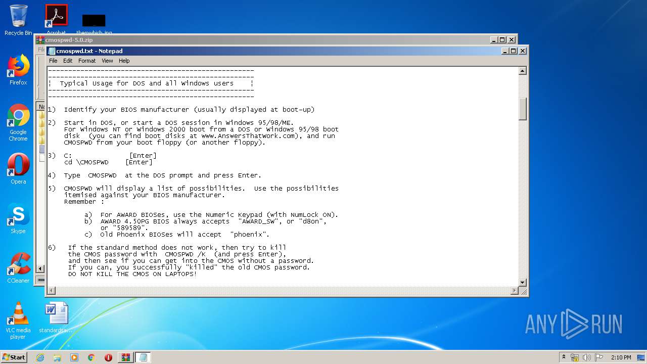
Task: Click the network tray icon
Action: click(x=575, y=357)
